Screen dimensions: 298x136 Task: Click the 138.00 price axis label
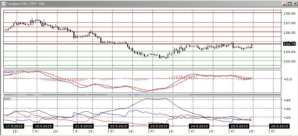290,14
